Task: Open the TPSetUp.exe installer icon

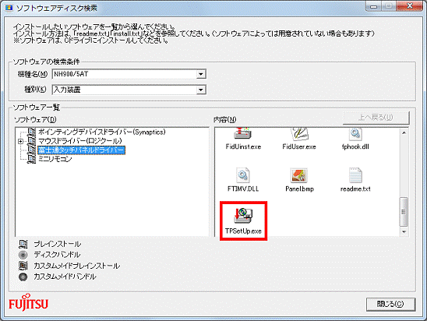Action: [243, 215]
